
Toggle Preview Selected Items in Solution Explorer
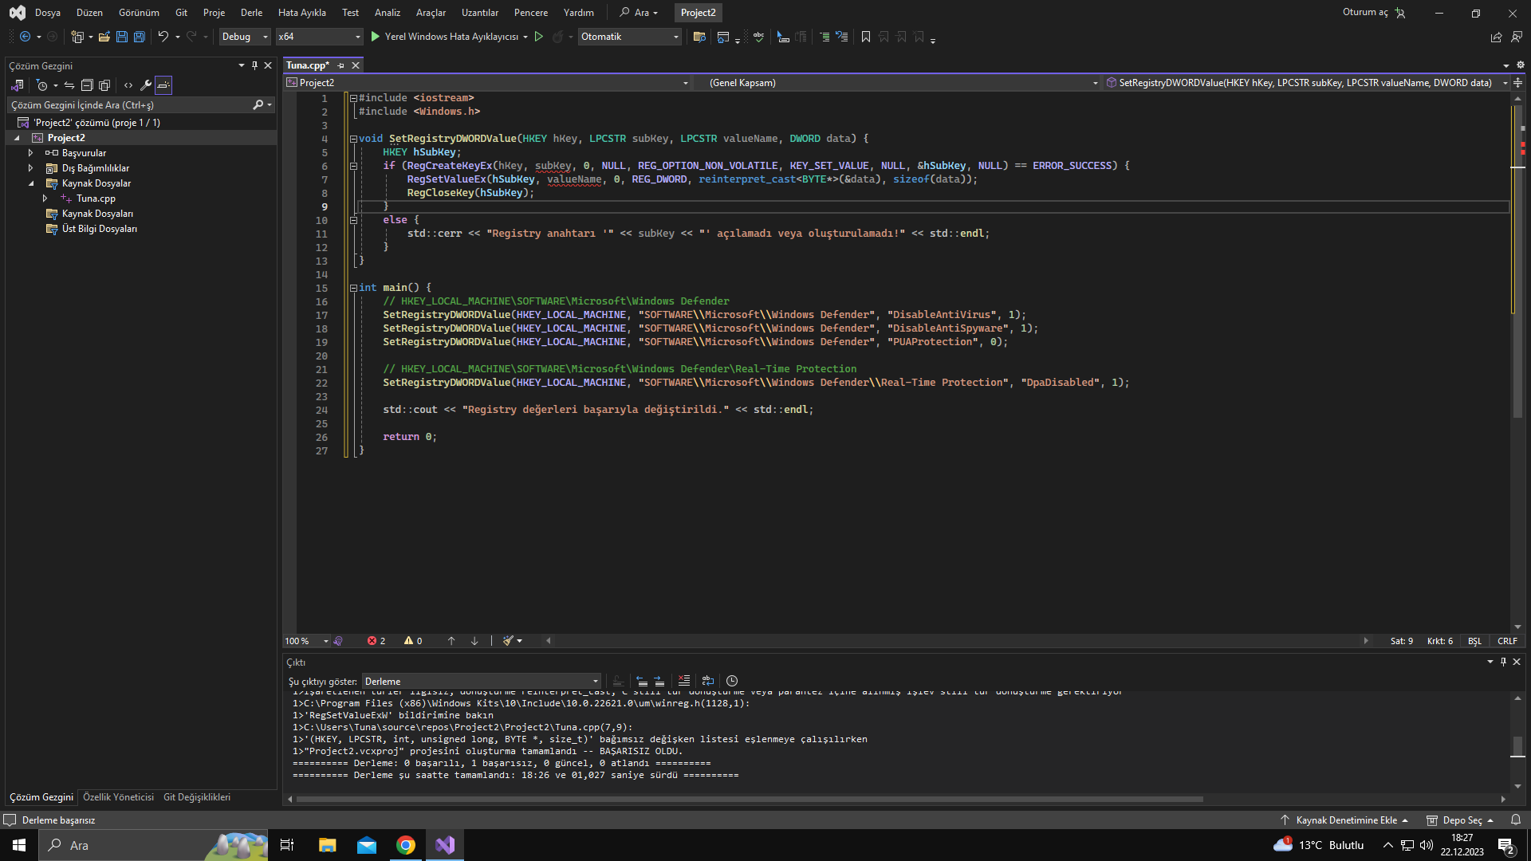163,85
